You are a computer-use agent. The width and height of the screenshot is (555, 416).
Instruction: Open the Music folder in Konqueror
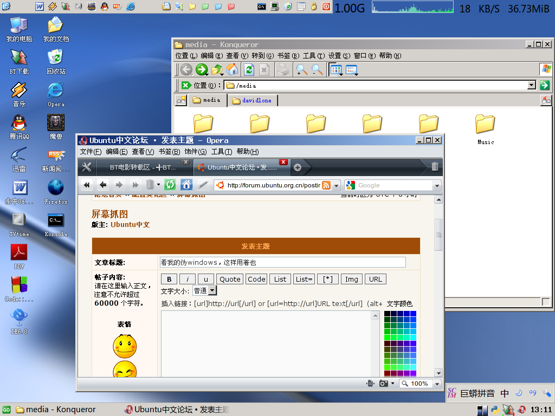485,129
